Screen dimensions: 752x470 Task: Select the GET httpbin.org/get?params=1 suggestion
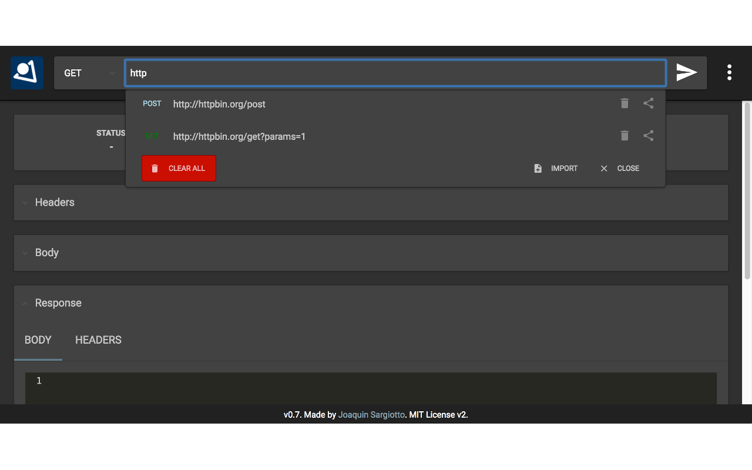tap(239, 136)
